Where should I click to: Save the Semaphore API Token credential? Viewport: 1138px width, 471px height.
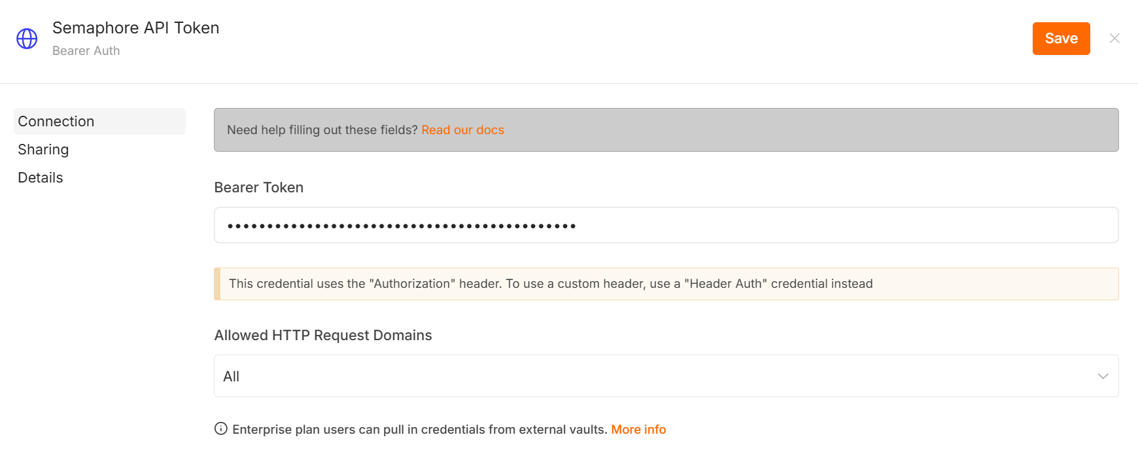coord(1061,39)
